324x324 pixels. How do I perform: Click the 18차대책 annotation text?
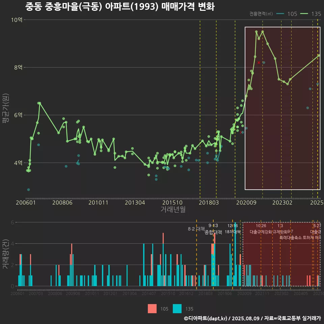(233, 232)
